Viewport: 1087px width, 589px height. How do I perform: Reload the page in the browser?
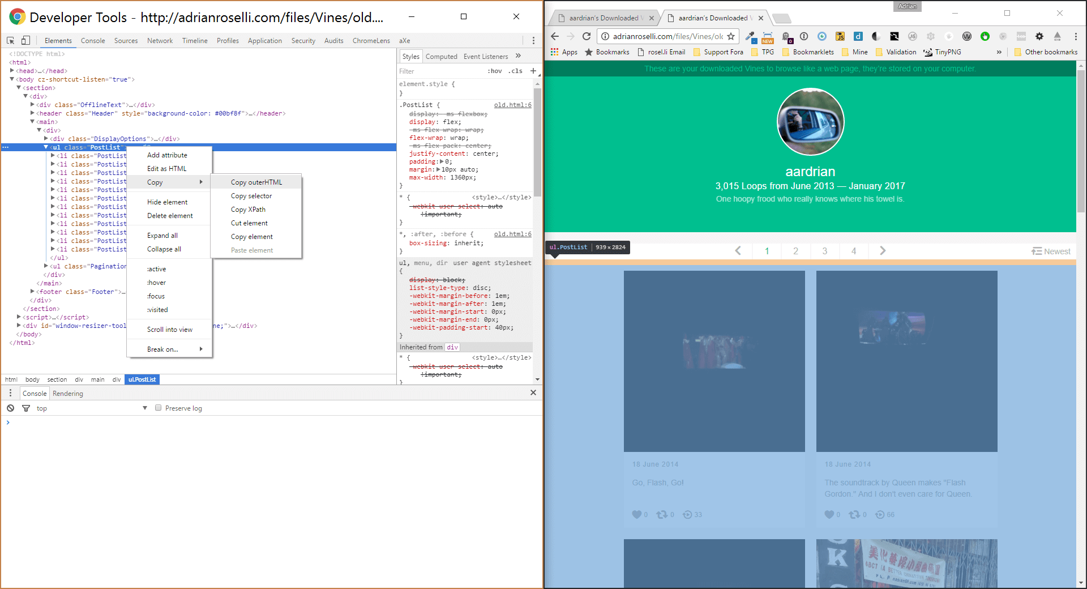(587, 36)
